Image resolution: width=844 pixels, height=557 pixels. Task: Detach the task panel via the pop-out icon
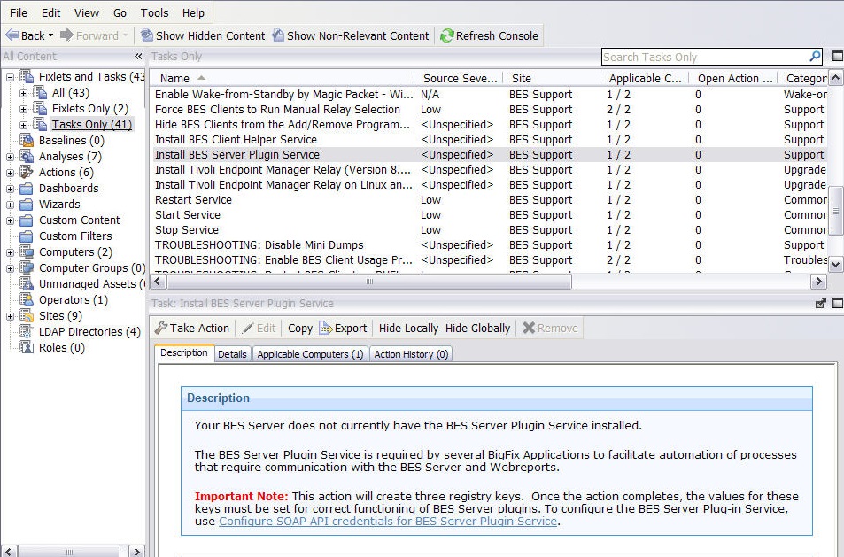[819, 303]
